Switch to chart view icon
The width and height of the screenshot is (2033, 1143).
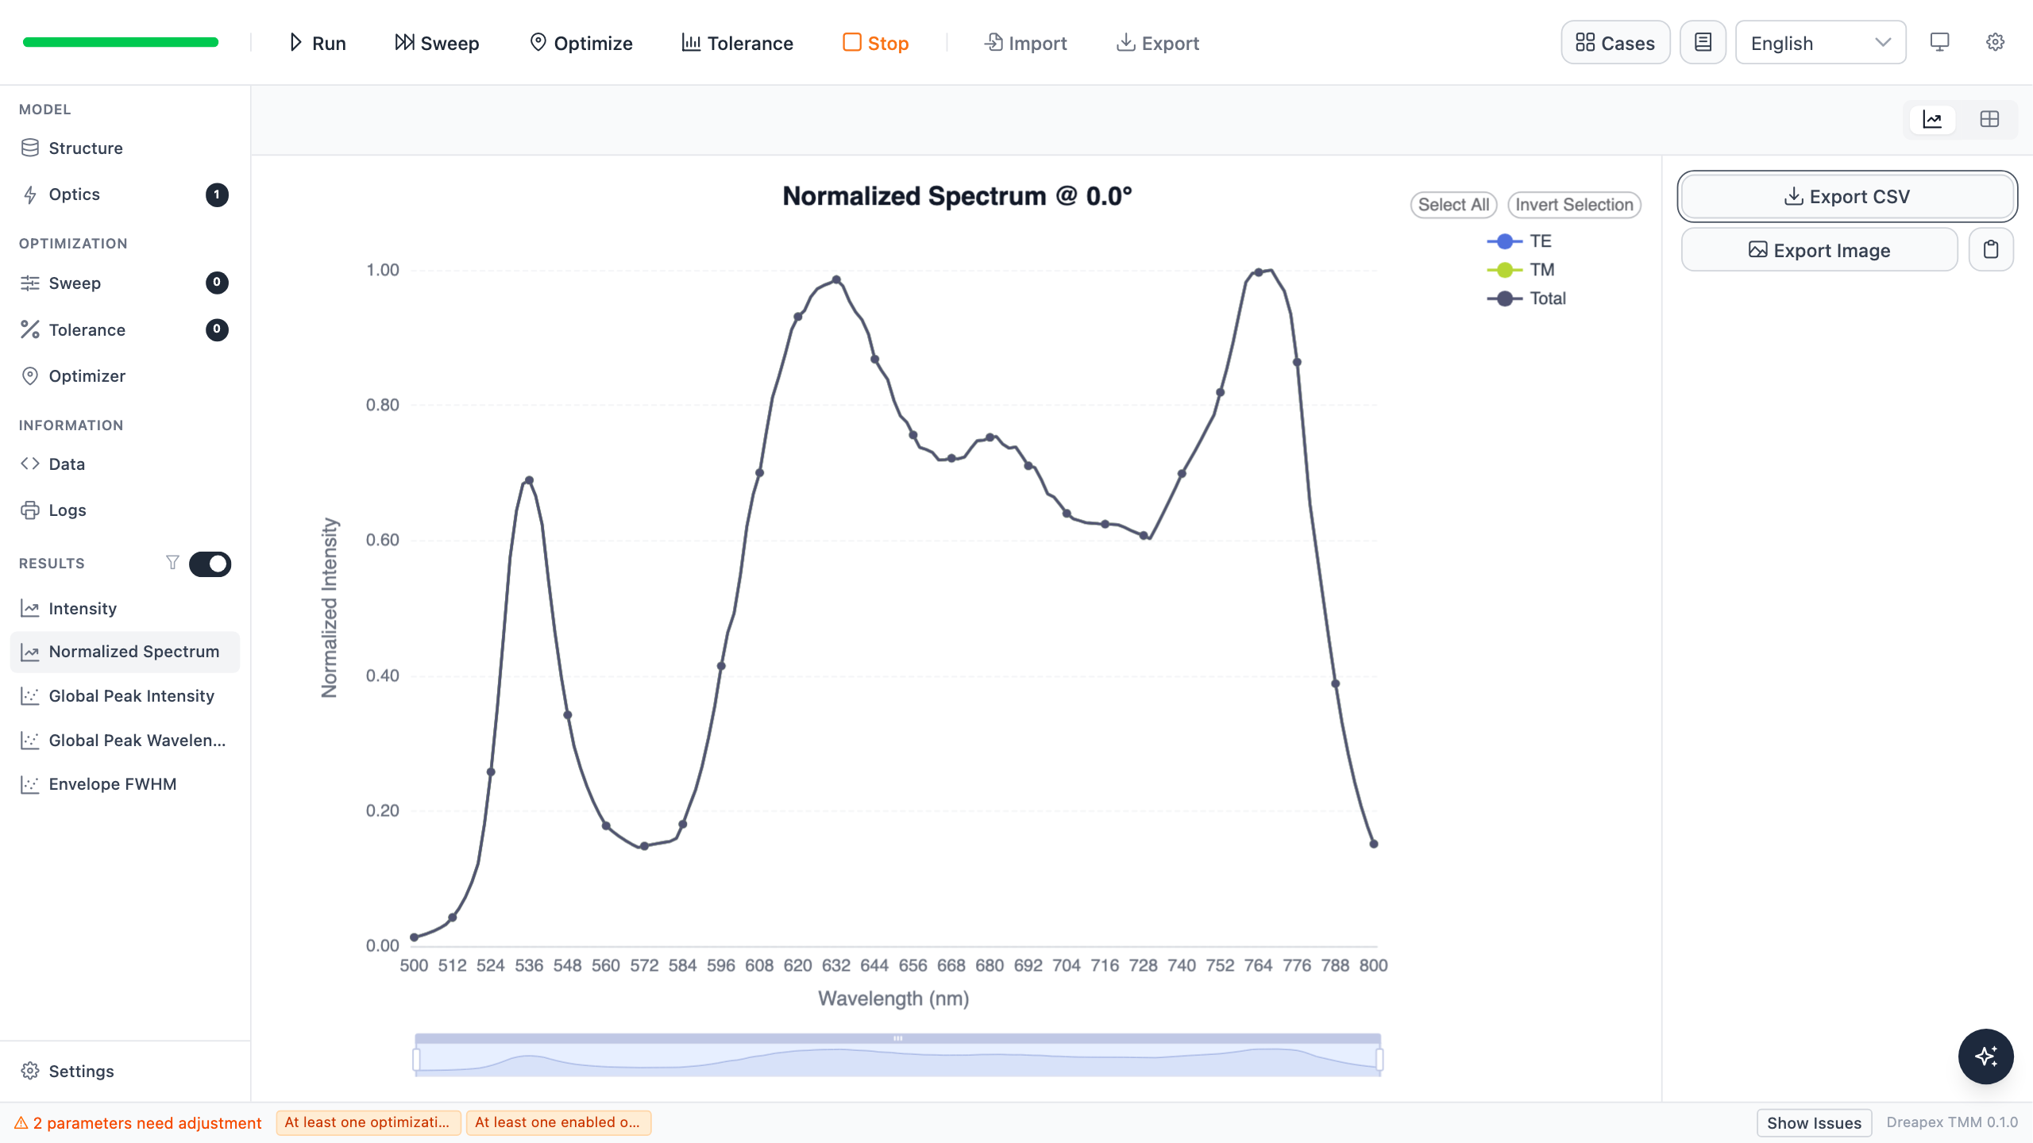[x=1932, y=119]
